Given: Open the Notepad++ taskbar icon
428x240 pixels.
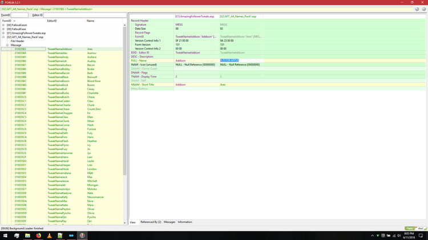Looking at the screenshot, I should [60, 235].
